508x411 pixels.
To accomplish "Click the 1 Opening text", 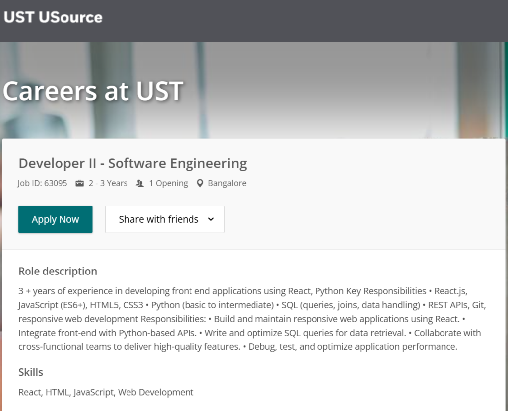I will 168,183.
